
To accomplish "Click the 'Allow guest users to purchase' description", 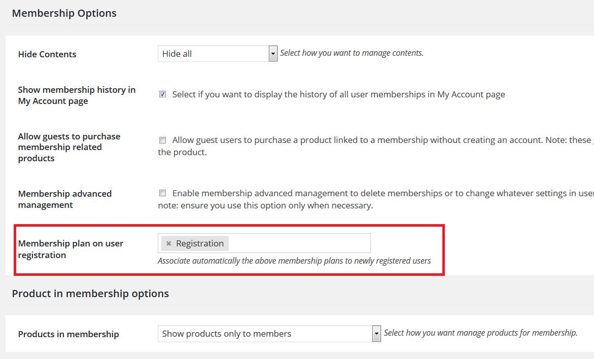I will 376,146.
